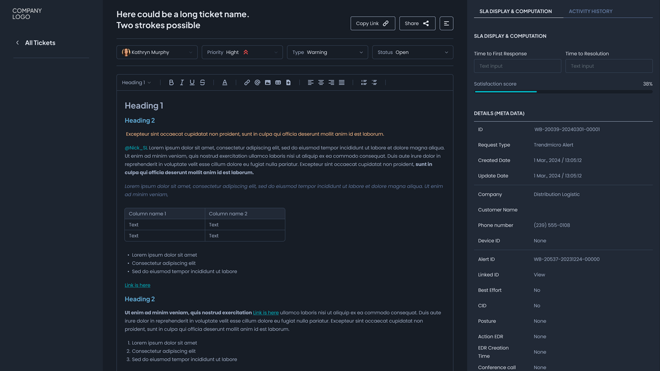Click the Time to First Response field
Viewport: 660px width, 371px height.
pos(517,66)
